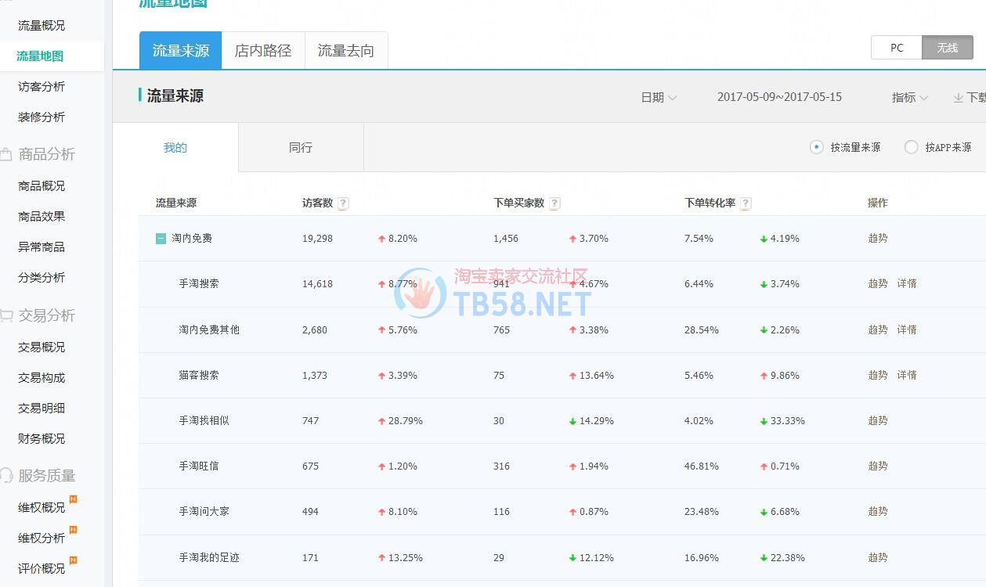
Task: Click the 商品分析 section bag icon
Action: (x=7, y=155)
